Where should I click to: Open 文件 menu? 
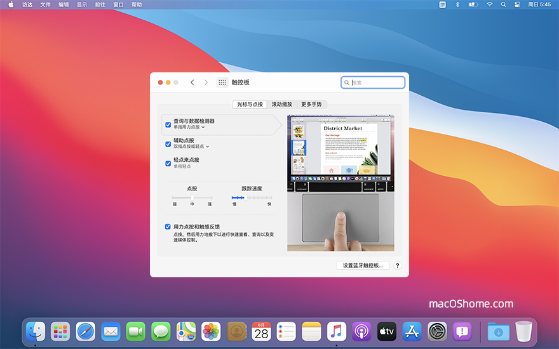(x=45, y=4)
